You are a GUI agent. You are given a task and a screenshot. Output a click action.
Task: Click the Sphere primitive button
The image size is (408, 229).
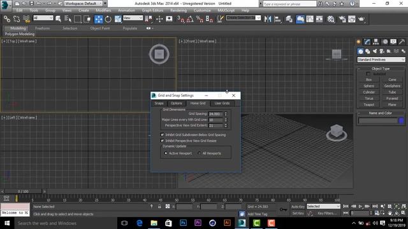368,86
